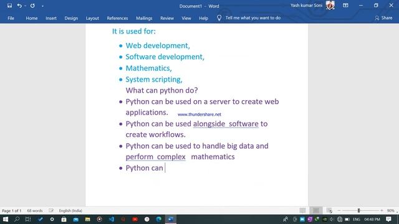399x224 pixels.
Task: Click the '68 words' word count
Action: (x=35, y=210)
